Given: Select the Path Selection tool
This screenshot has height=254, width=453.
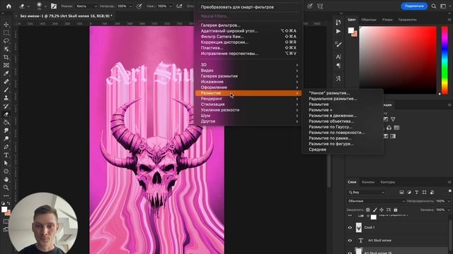Looking at the screenshot, I should point(6,163).
